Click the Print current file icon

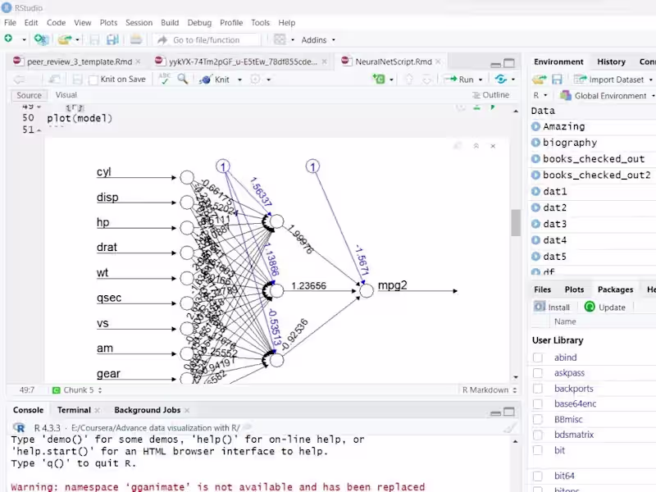coord(135,39)
